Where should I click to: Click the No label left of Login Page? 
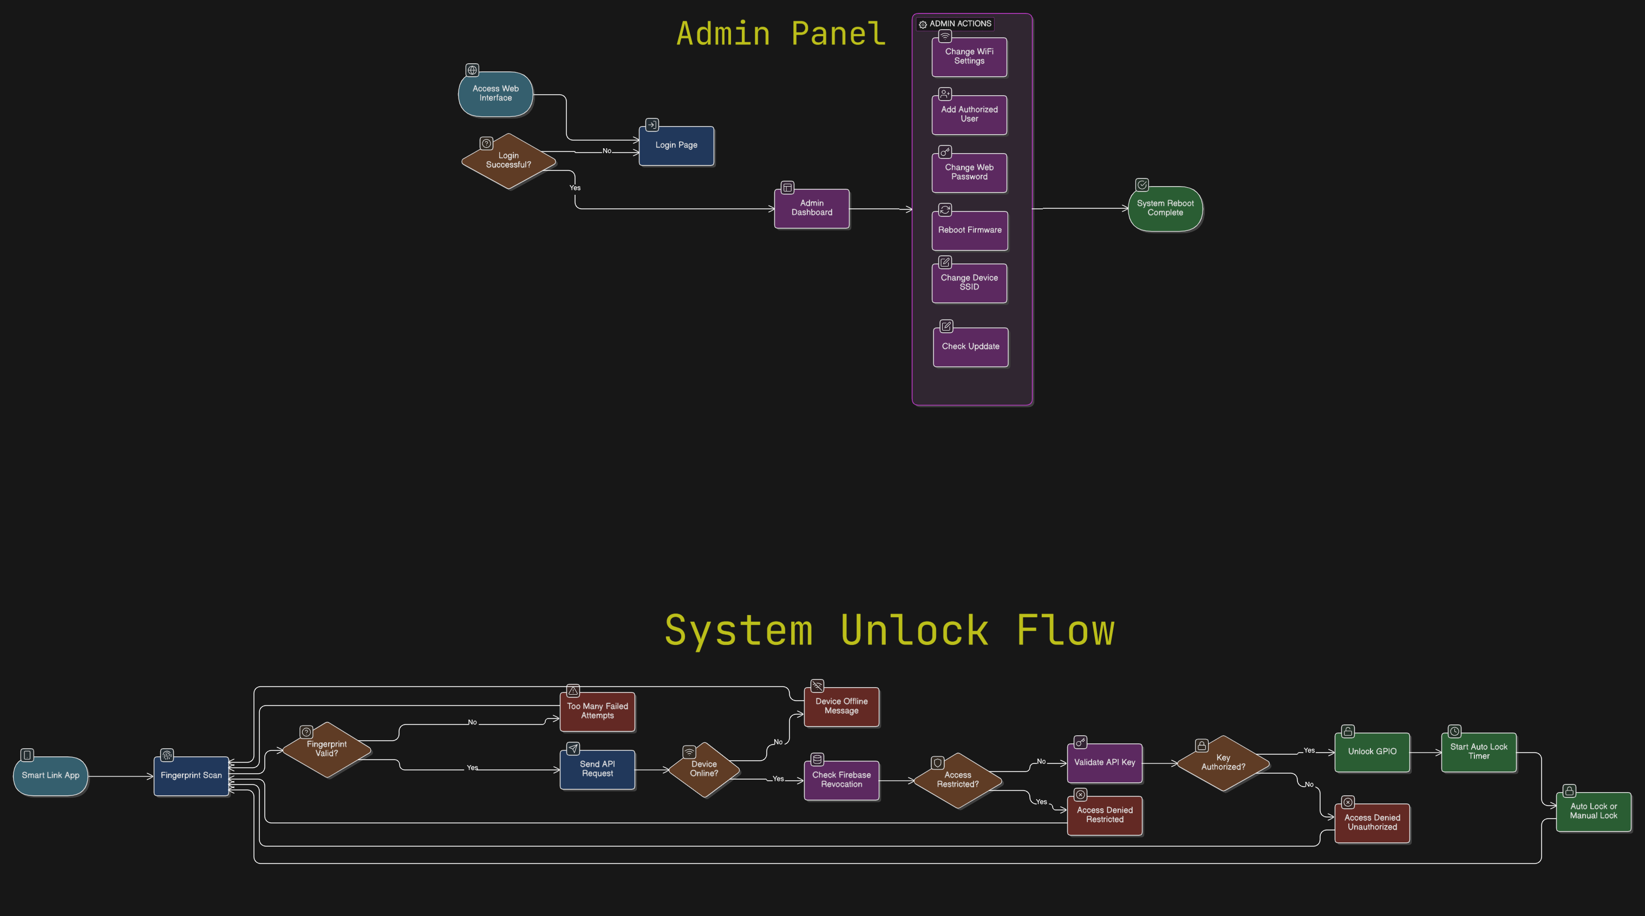click(x=606, y=151)
